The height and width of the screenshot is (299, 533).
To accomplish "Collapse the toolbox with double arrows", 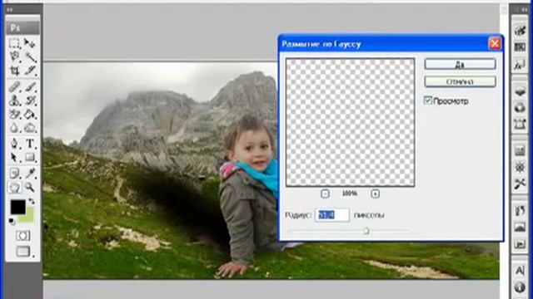I will pos(10,10).
